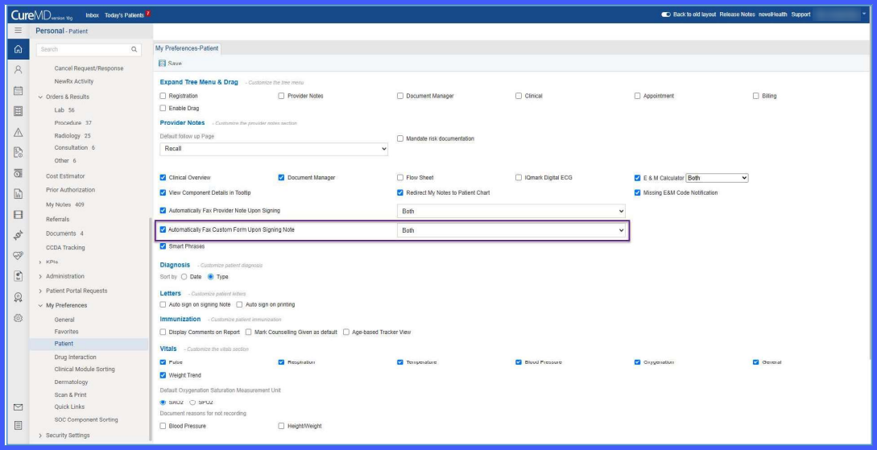Open the General preferences item
Image resolution: width=877 pixels, height=450 pixels.
[x=64, y=320]
